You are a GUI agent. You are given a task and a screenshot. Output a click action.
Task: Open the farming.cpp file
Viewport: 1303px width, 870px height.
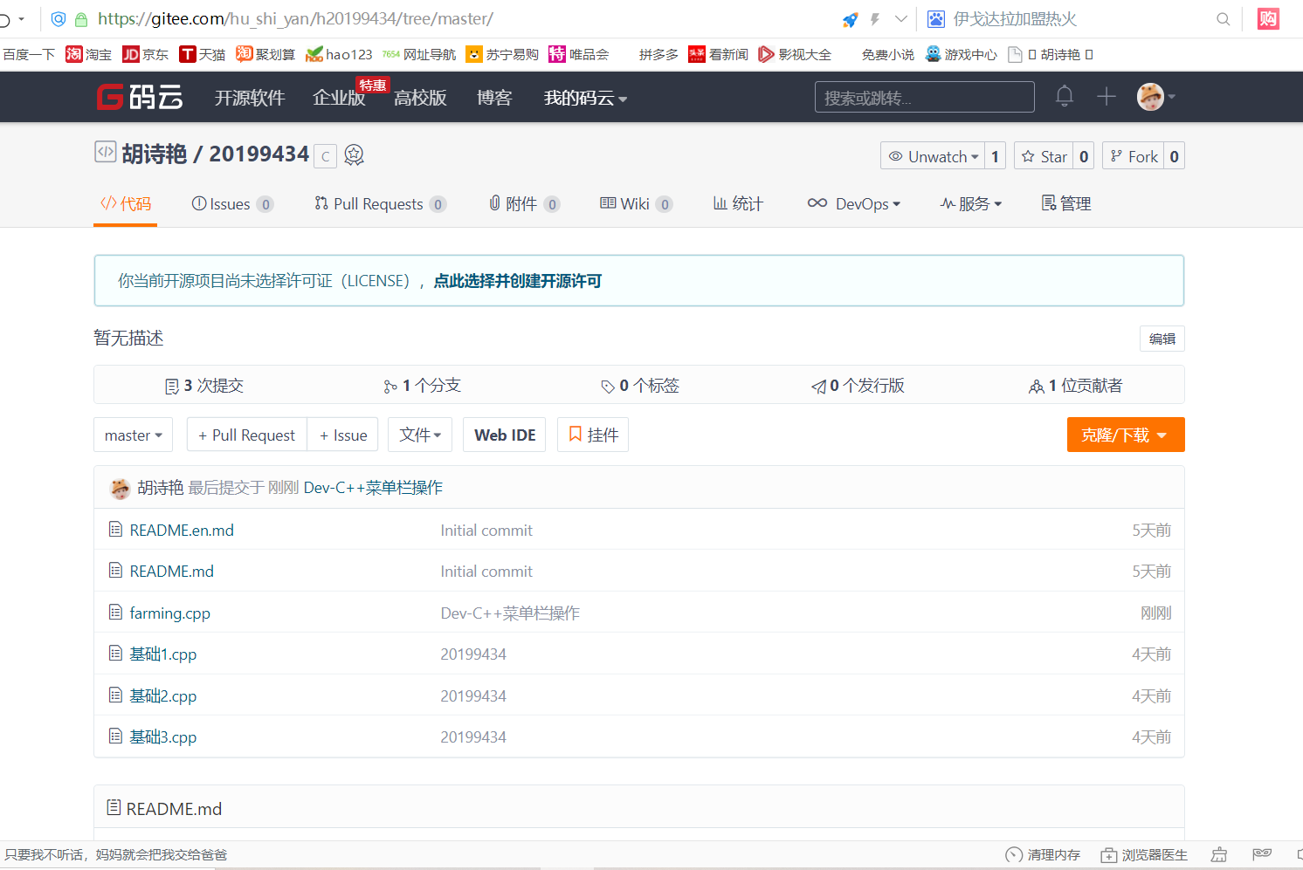169,613
